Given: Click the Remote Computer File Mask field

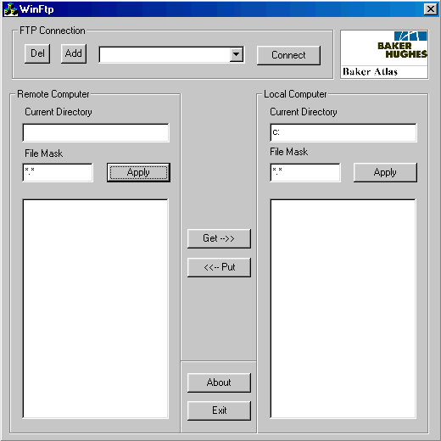Looking at the screenshot, I should pyautogui.click(x=58, y=172).
